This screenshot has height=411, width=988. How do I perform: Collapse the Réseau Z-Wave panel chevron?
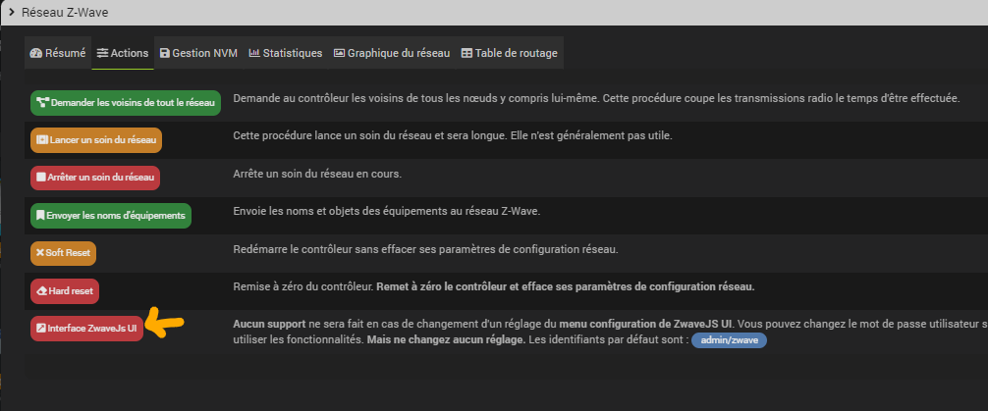coord(12,12)
